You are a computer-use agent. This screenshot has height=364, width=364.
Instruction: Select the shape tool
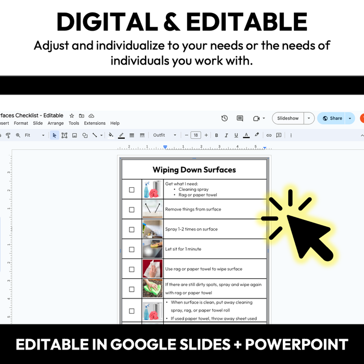pos(85,135)
